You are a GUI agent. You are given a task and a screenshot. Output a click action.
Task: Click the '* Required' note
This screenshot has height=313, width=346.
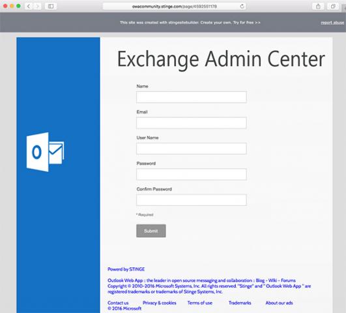coord(145,215)
